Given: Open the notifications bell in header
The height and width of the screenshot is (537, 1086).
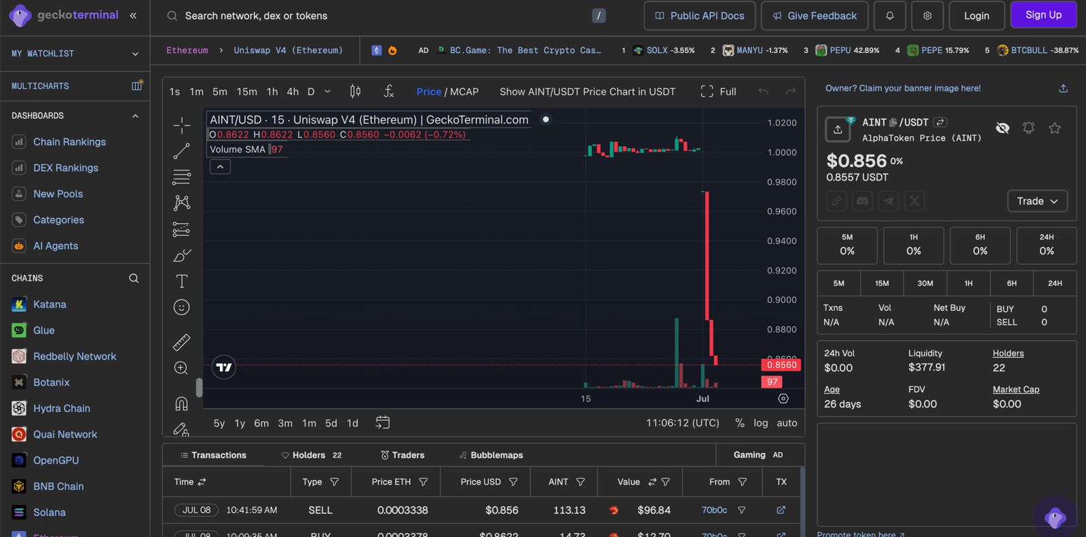Looking at the screenshot, I should coord(889,16).
